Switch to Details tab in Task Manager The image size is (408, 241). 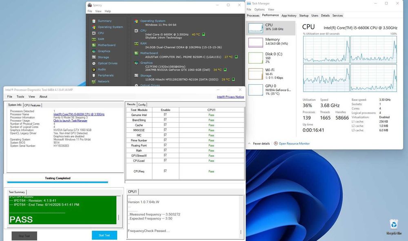(x=325, y=15)
